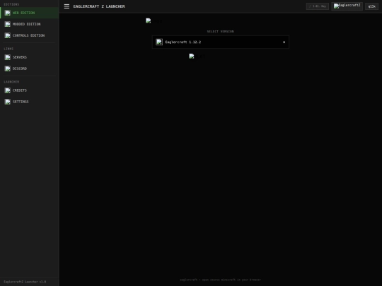Click the Controls Edition image icon

click(x=8, y=35)
